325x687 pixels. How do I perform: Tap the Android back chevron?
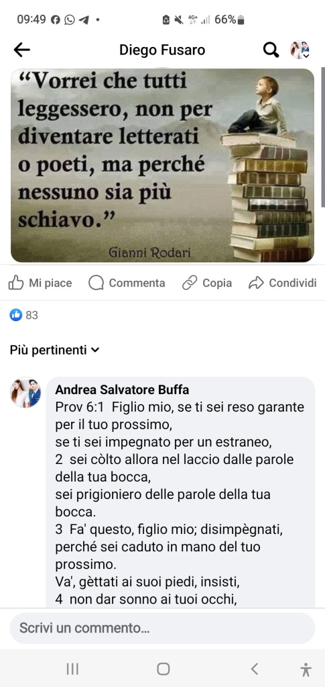pos(255,669)
